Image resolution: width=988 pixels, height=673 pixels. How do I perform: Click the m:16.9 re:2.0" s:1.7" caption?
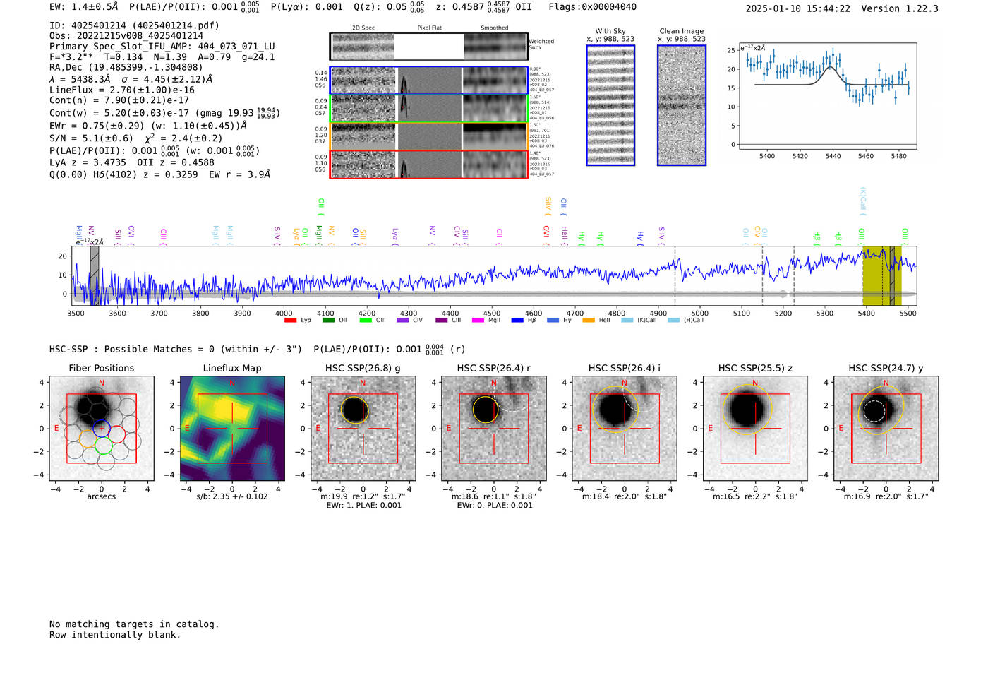886,496
